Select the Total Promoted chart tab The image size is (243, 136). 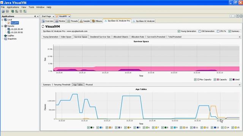coord(175,37)
